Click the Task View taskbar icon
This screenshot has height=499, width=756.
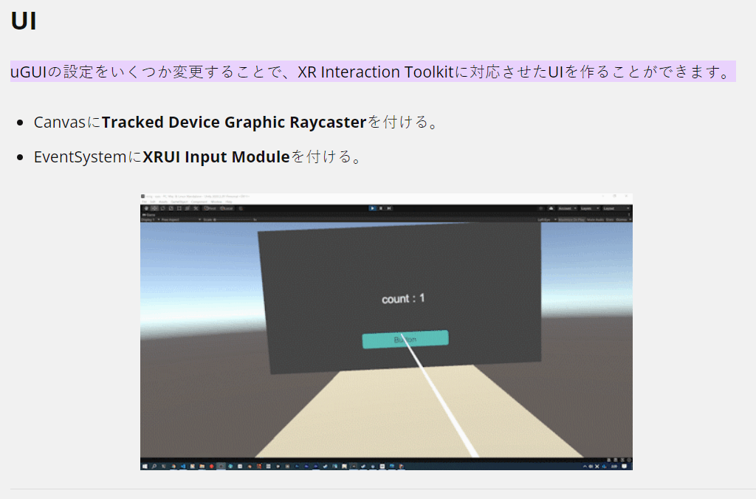pos(163,467)
